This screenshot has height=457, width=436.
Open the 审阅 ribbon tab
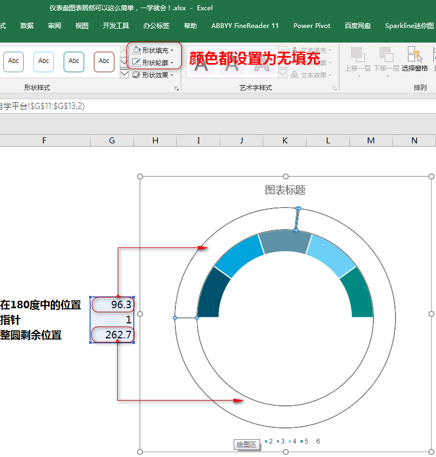coord(54,26)
